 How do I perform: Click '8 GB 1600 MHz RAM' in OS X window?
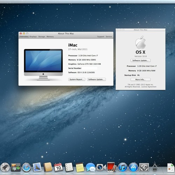click(x=146, y=71)
